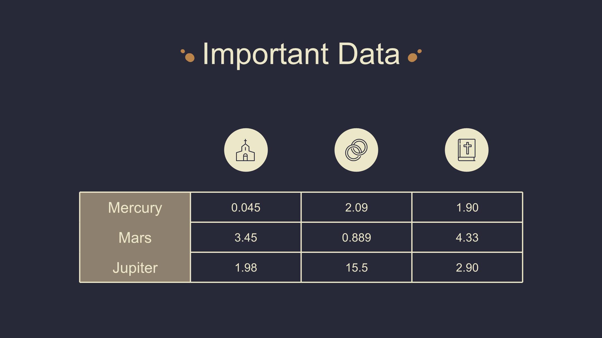Click the Jupiter cell showing 1.98
The width and height of the screenshot is (602, 338).
pos(246,267)
